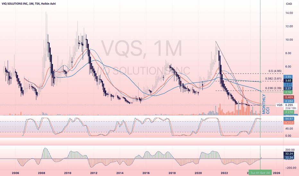Click the light blue 2.27 price tag
The image size is (299, 176).
[288, 84]
